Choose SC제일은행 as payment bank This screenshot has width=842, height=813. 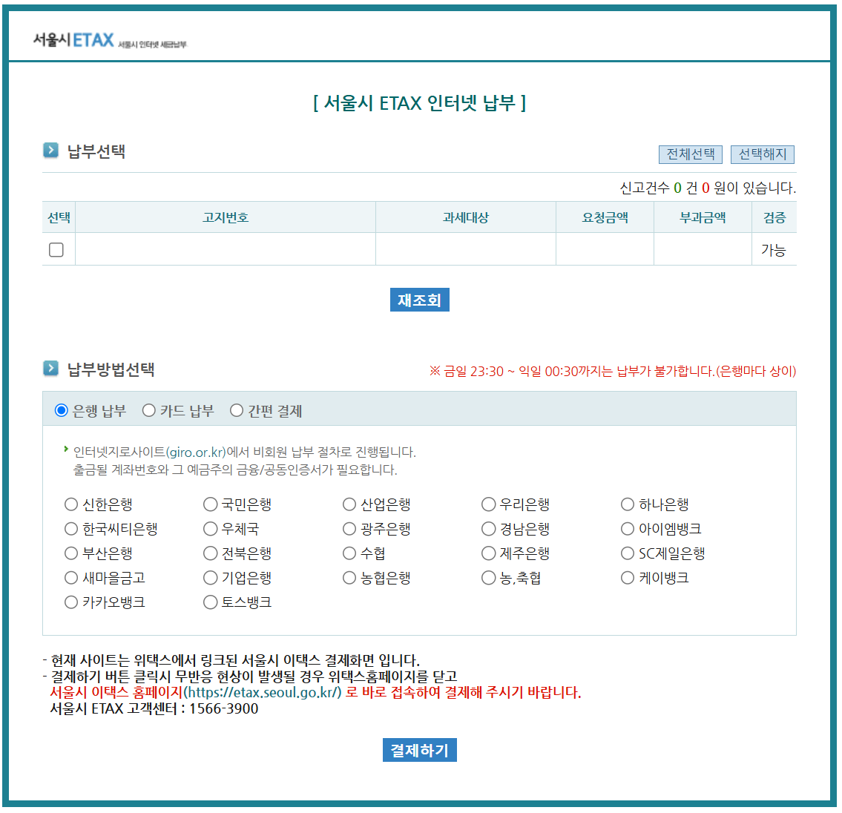[x=627, y=553]
